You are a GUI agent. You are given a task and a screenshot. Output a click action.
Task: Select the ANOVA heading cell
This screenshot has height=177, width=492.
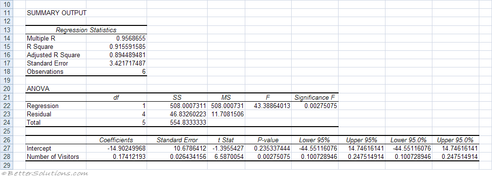(x=56, y=89)
